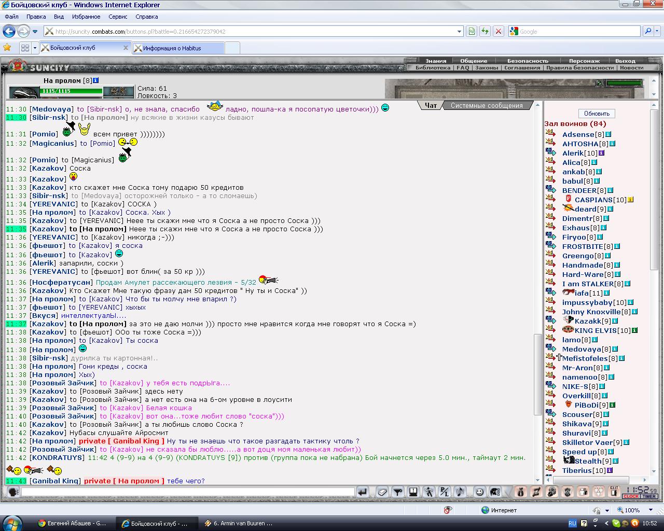This screenshot has height=531, width=664.
Task: Open the Справка menu
Action: 146,17
